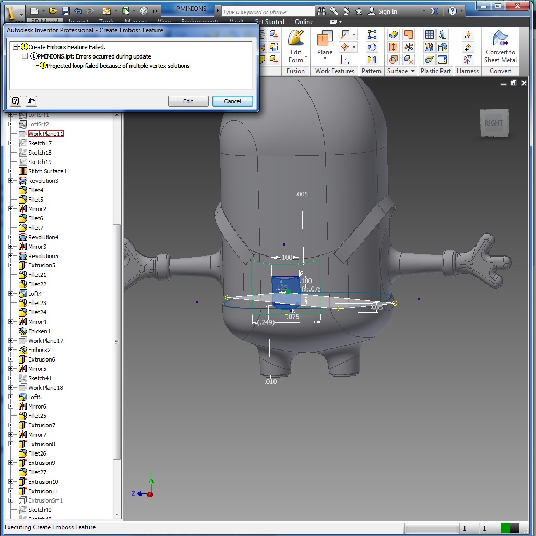
Task: Click the .100 horizontal sketch dimension
Action: 287,257
